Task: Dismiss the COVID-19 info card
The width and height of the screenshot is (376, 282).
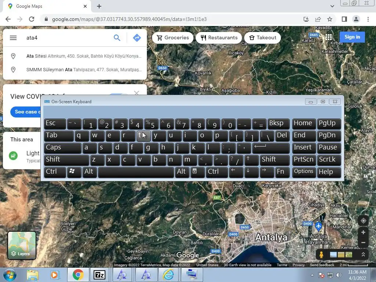Action: [137, 93]
